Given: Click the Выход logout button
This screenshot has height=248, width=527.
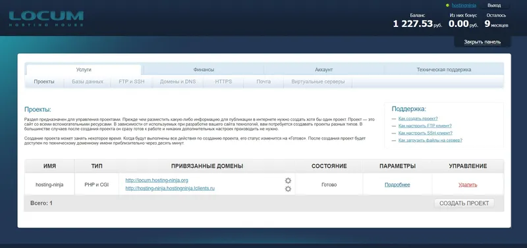Looking at the screenshot, I should click(x=494, y=5).
